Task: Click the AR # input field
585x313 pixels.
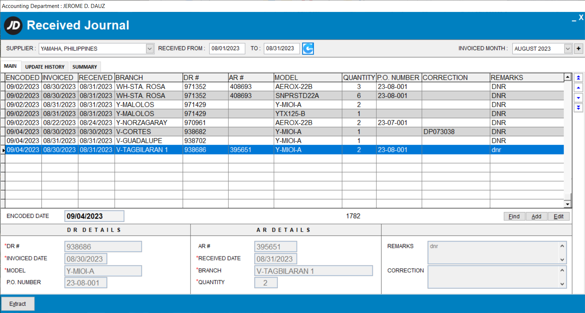Action: [276, 247]
